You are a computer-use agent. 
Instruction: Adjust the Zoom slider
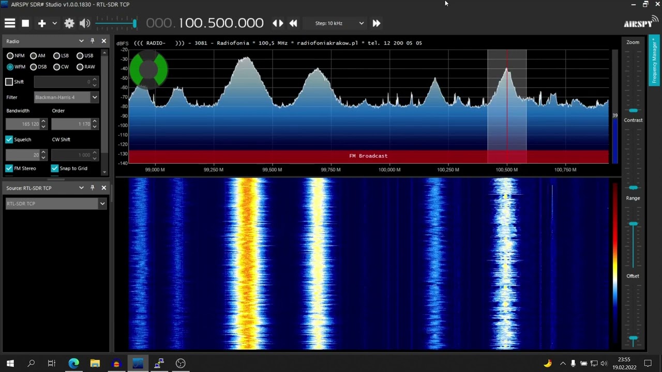click(x=633, y=81)
